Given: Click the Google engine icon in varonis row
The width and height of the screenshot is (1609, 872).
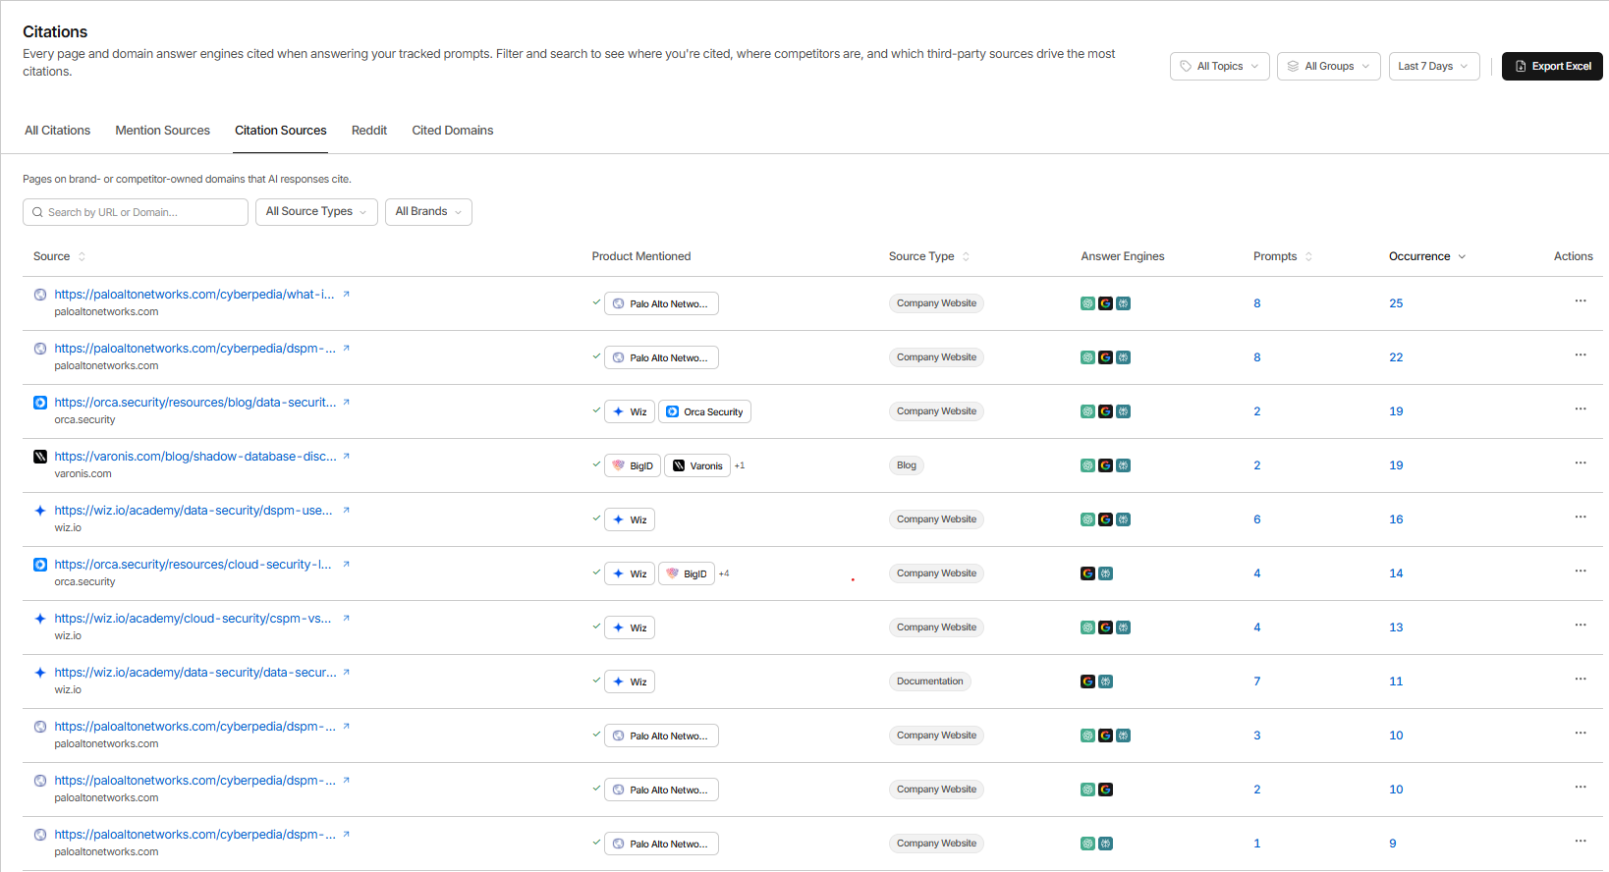Looking at the screenshot, I should (1105, 465).
